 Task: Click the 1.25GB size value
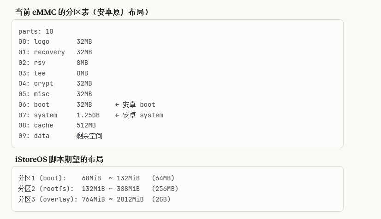click(x=88, y=115)
